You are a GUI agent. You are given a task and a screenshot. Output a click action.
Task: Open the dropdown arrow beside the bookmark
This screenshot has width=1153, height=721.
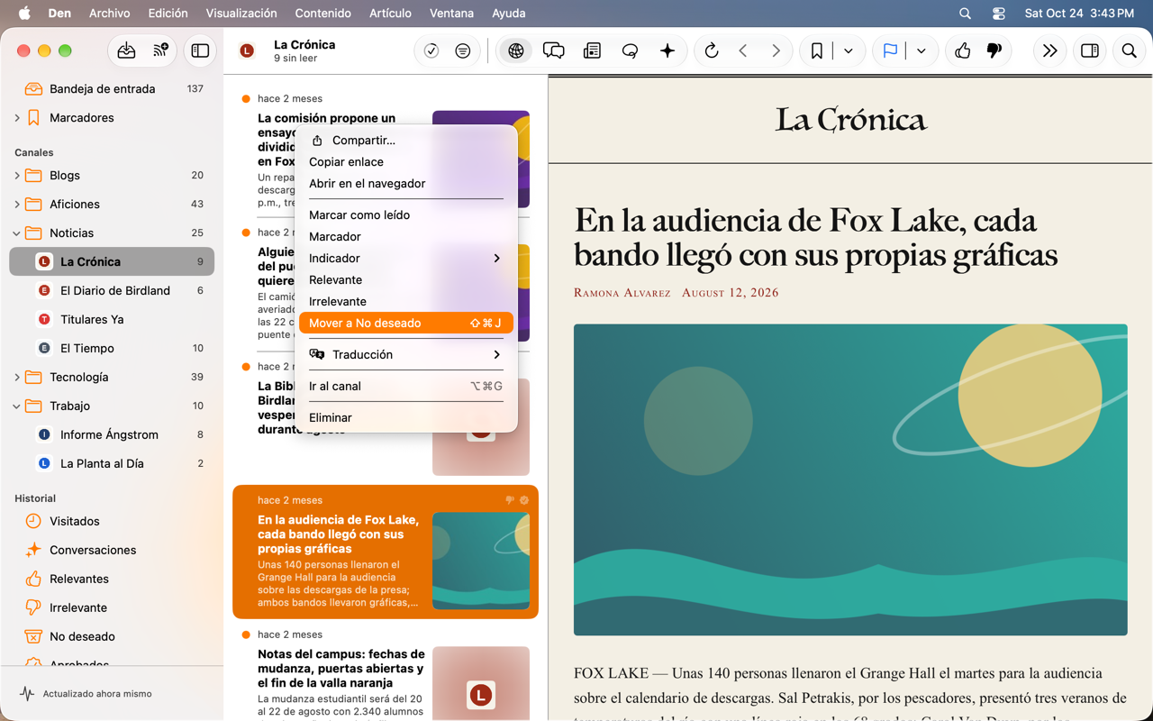coord(849,51)
